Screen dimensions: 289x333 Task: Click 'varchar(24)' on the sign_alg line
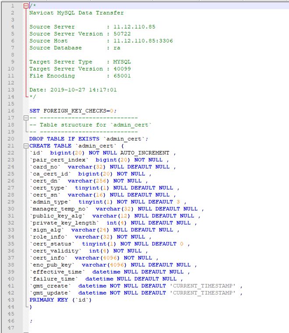tap(90, 230)
